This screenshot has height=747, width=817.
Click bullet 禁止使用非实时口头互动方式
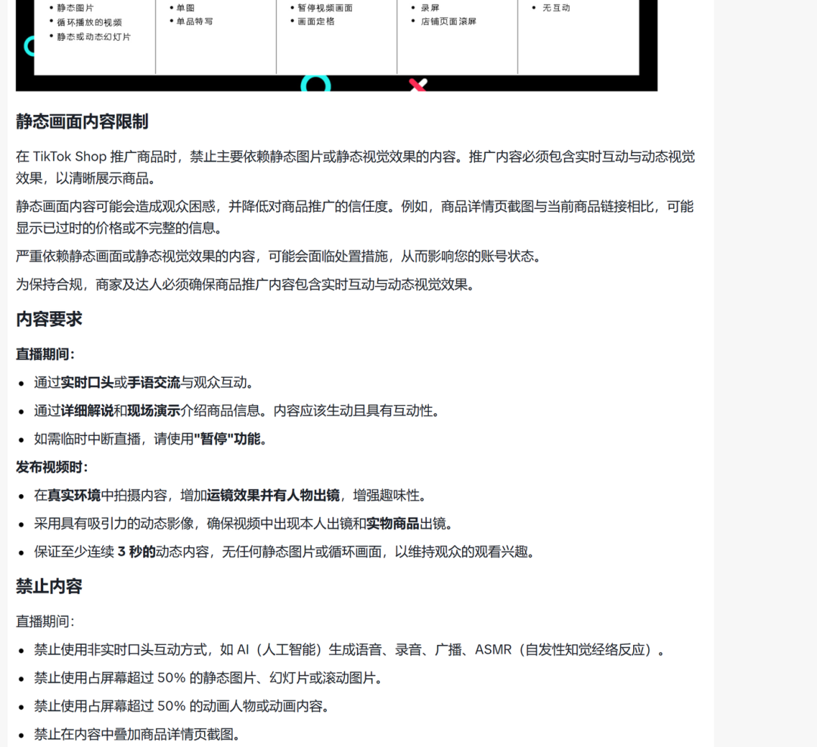click(x=349, y=649)
